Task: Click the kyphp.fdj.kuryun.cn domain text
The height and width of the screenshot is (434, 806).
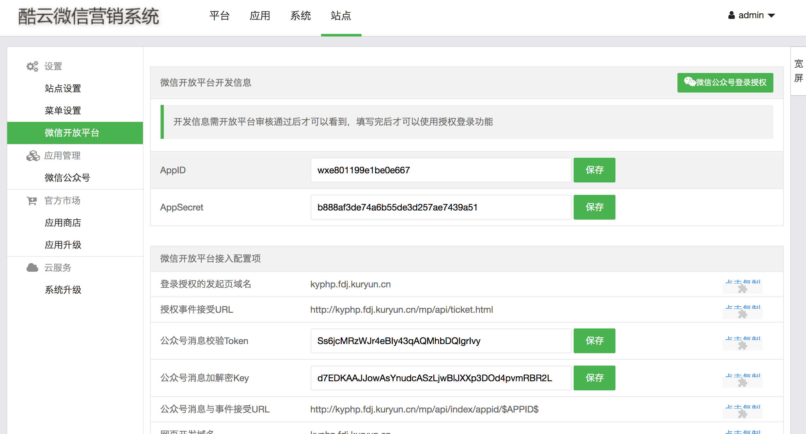Action: click(x=350, y=284)
